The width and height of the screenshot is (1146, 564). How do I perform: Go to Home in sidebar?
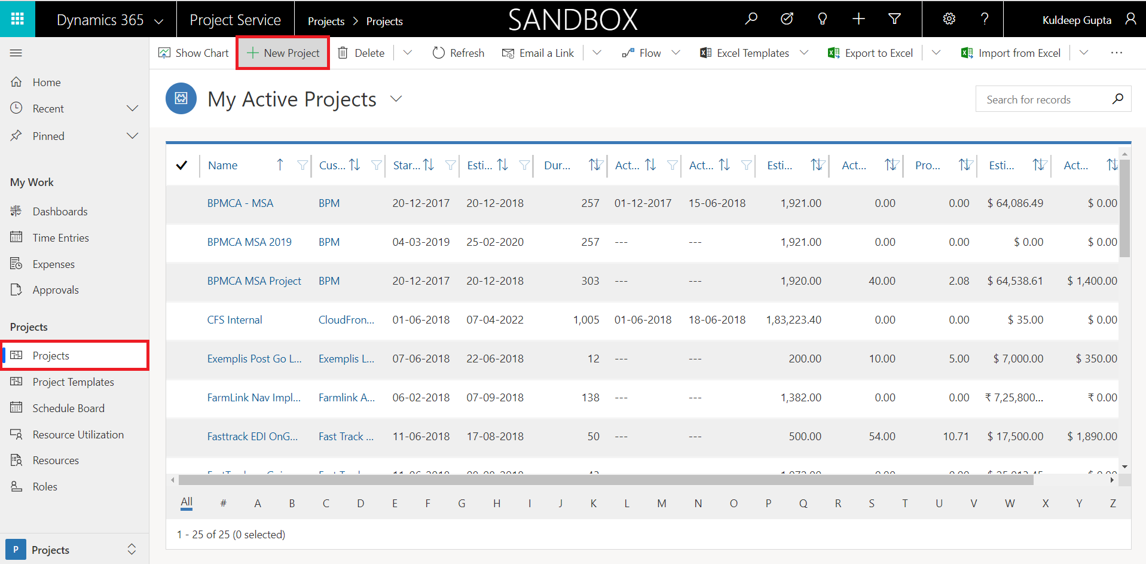click(47, 83)
